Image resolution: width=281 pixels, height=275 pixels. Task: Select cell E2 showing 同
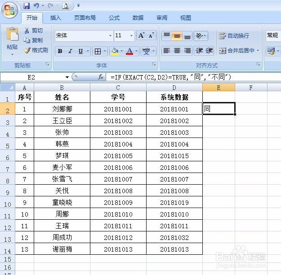(x=219, y=109)
